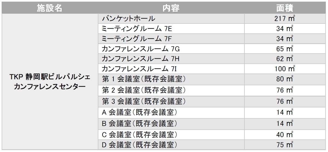The image size is (328, 152).
Task: Click the 217 ㎡ area cell
Action: pos(285,19)
